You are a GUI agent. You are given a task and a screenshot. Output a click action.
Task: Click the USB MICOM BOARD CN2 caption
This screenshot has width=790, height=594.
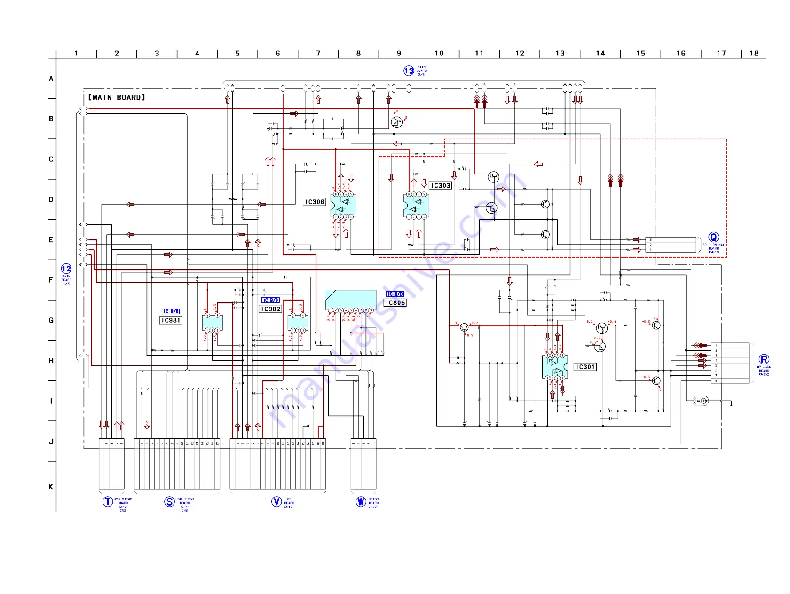pos(123,505)
